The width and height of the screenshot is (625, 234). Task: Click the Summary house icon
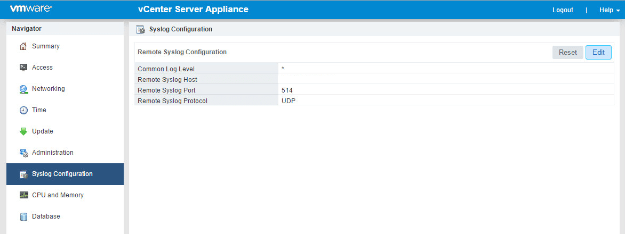point(23,46)
